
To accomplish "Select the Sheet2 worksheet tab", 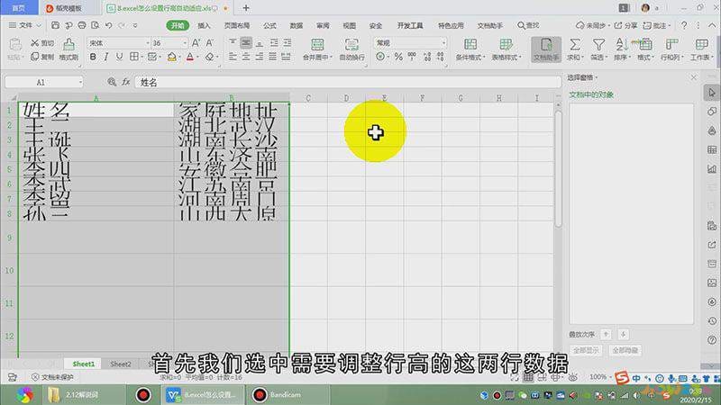I will pos(121,364).
